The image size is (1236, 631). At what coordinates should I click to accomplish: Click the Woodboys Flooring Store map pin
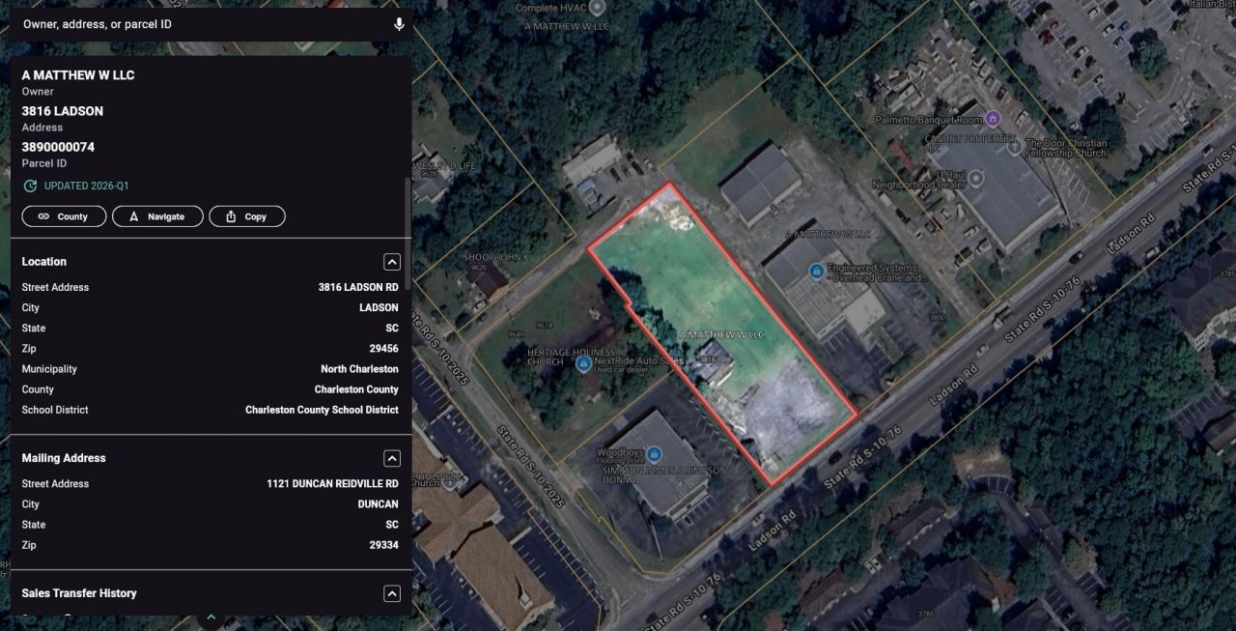(x=654, y=454)
